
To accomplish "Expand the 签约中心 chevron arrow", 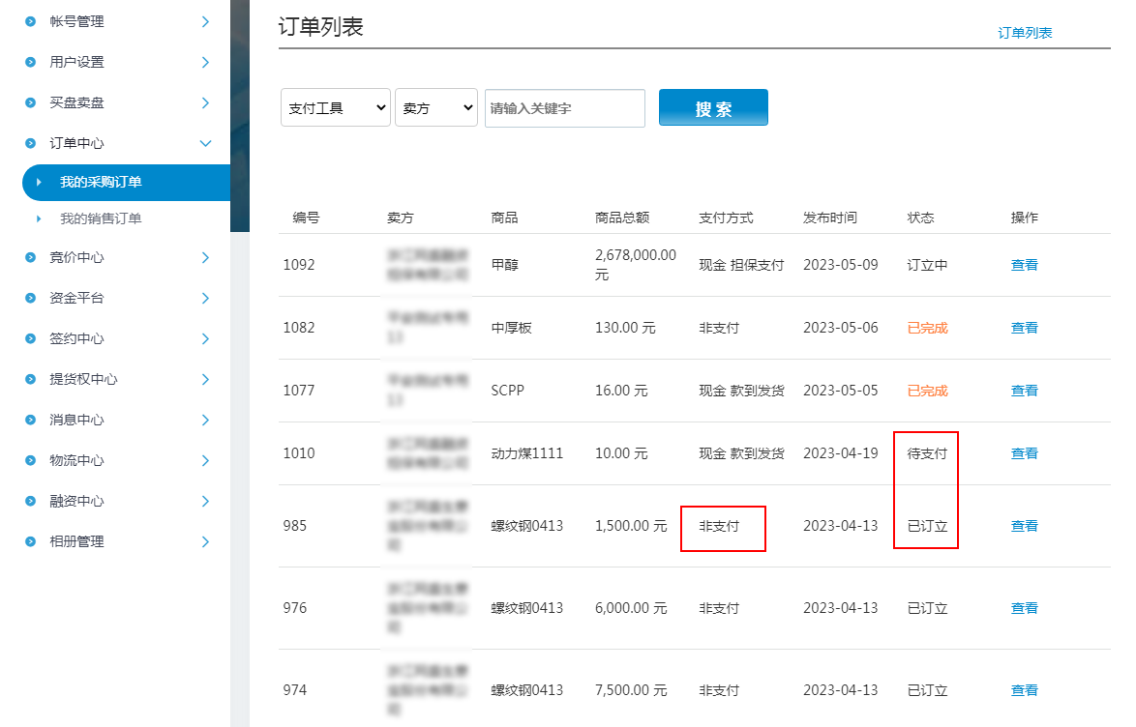I will (x=205, y=338).
